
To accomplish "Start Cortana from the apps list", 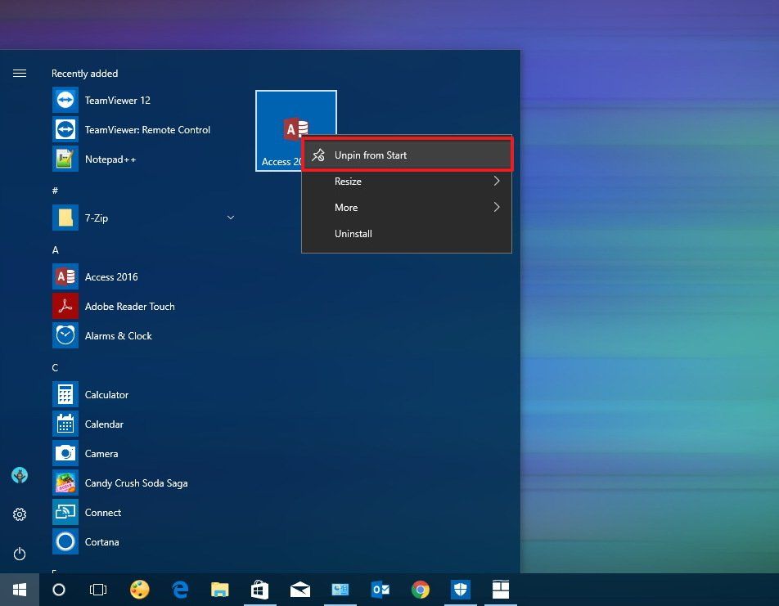I will (101, 541).
